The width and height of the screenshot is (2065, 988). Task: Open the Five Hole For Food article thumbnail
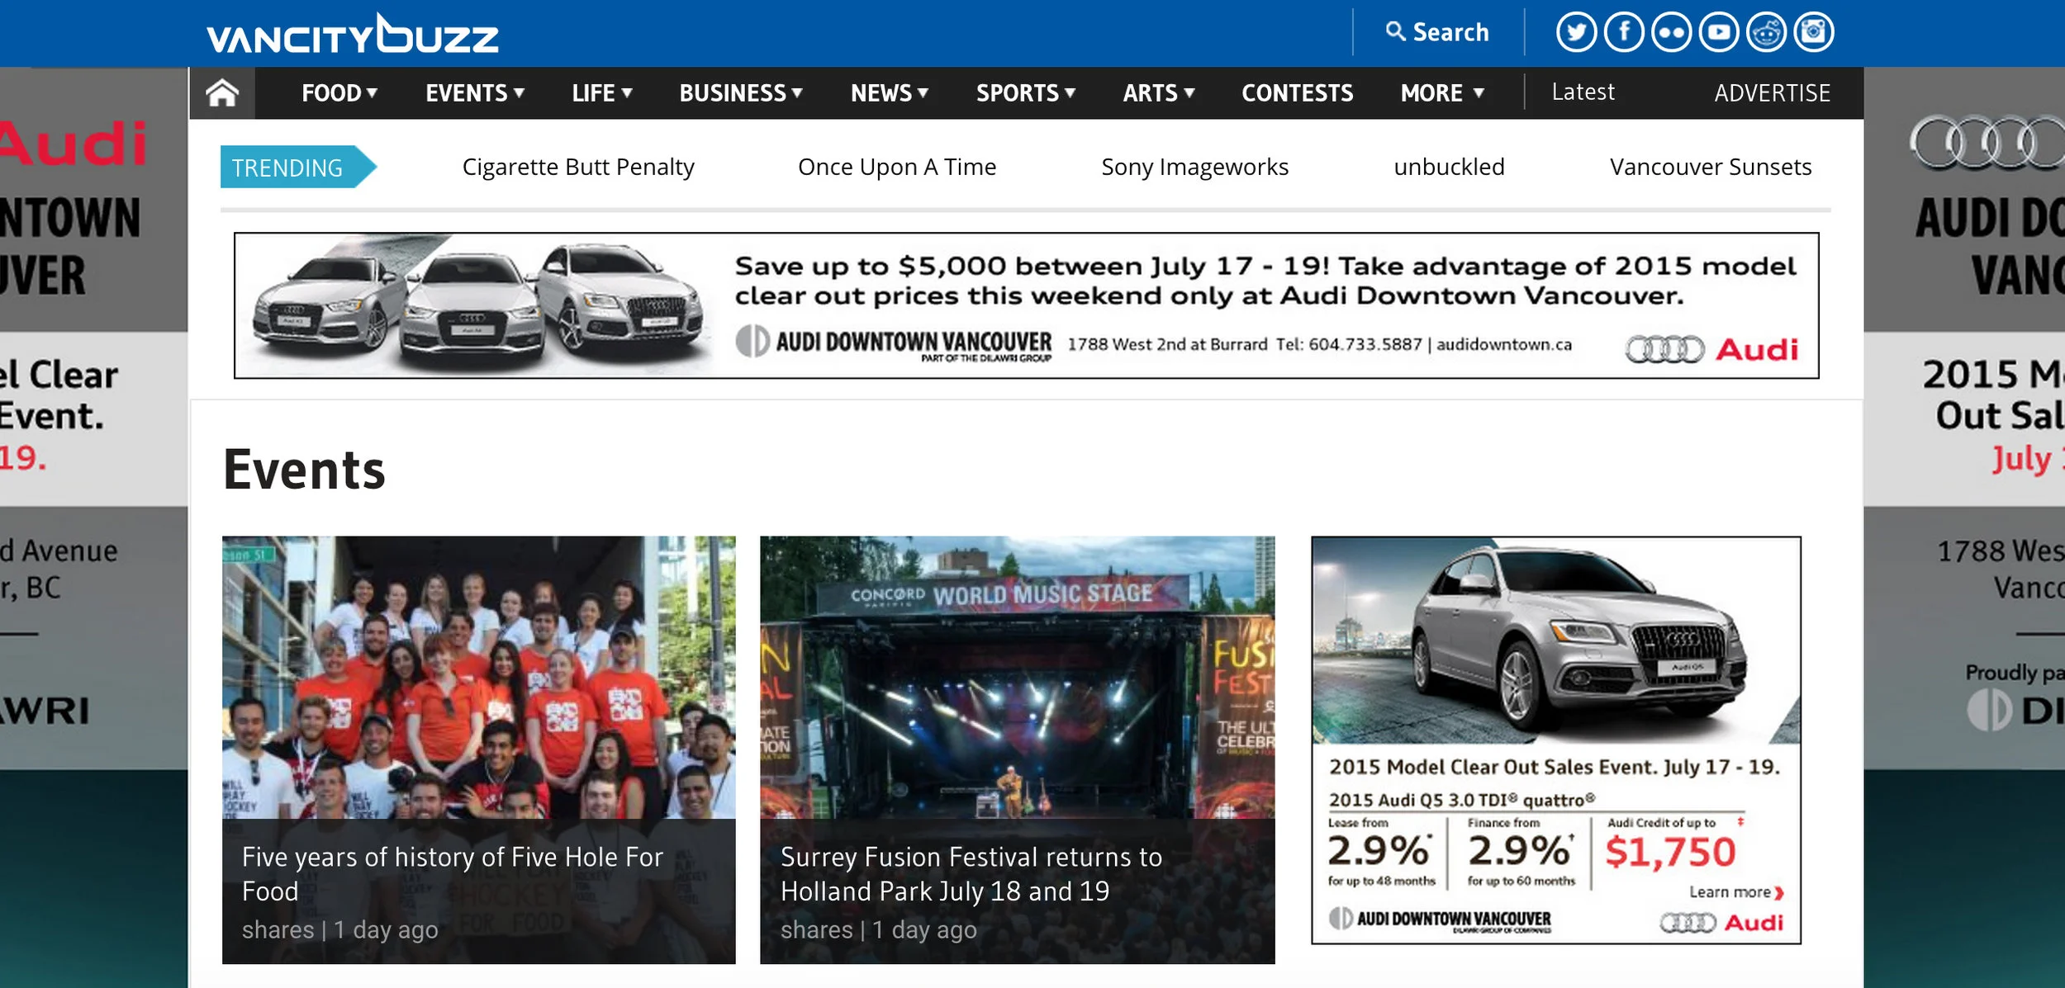(478, 677)
